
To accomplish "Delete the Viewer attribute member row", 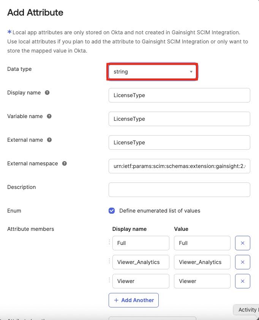I will pyautogui.click(x=243, y=281).
